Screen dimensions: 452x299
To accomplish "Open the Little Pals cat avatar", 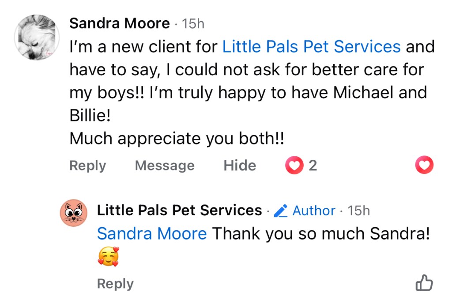I will coord(73,212).
